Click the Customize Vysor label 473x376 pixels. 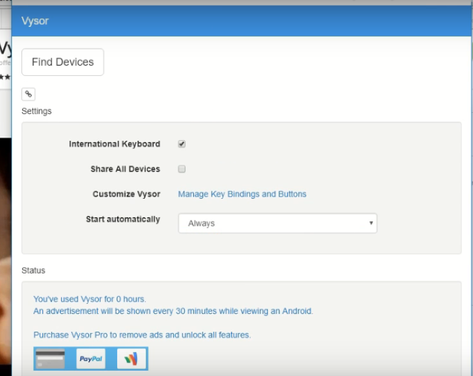[x=126, y=194]
